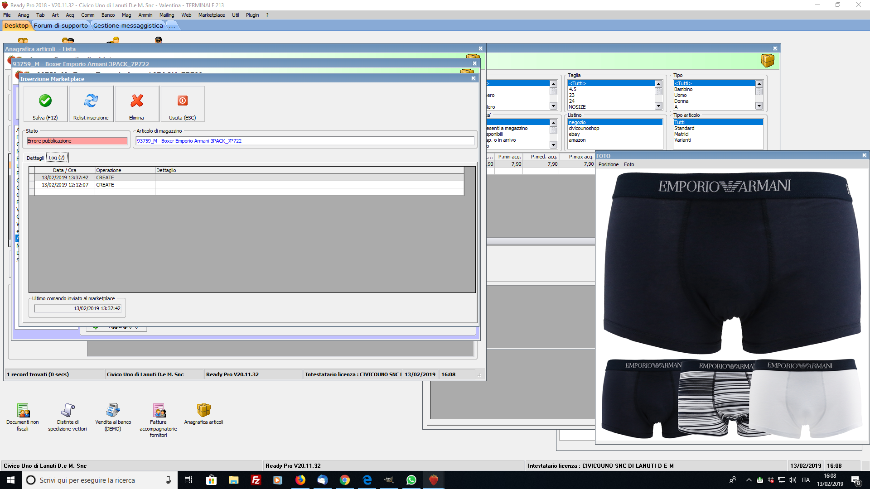
Task: Click Articolo di magazzino field
Action: [x=305, y=141]
